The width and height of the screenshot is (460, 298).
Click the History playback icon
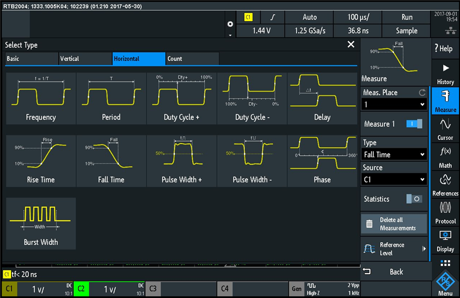click(445, 73)
